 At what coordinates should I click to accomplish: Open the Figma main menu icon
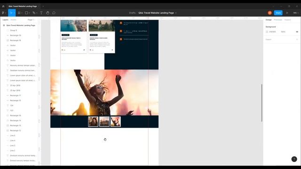[x=3, y=13]
